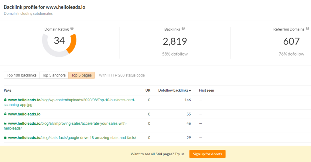Screen dimensions: 311x162
Task: Click help icon beside Backlinks heading
Action: [183, 29]
